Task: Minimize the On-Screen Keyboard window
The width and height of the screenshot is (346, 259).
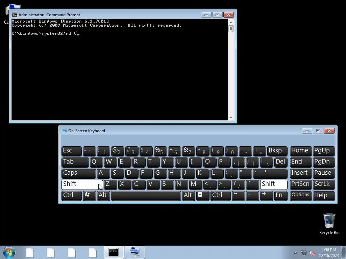Action: (x=307, y=131)
